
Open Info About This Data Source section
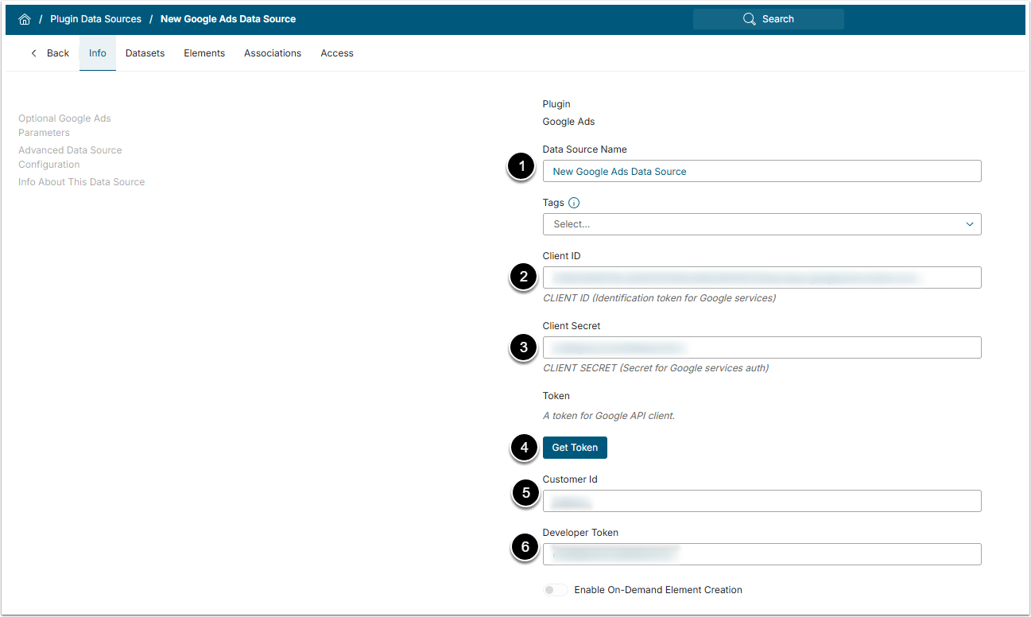pyautogui.click(x=81, y=182)
